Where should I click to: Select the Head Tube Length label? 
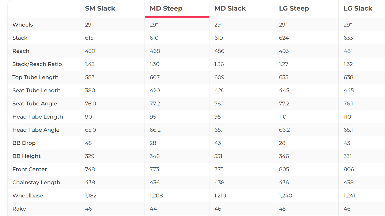pos(38,117)
